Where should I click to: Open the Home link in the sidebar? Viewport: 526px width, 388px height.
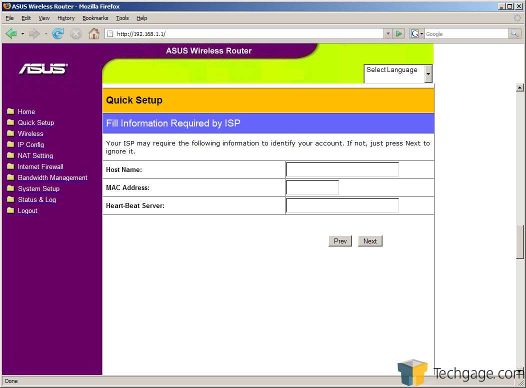(x=26, y=111)
